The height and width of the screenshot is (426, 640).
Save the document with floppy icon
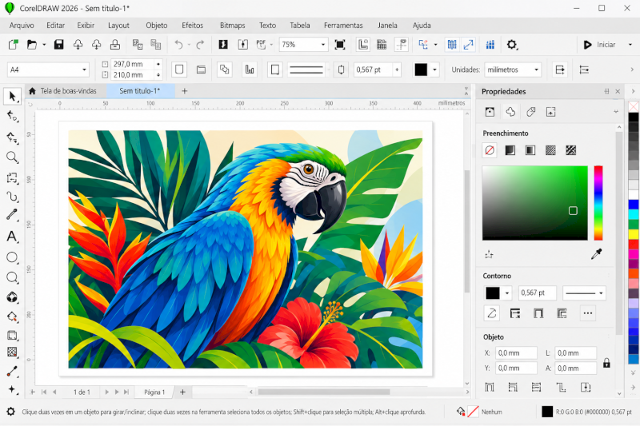tap(58, 45)
